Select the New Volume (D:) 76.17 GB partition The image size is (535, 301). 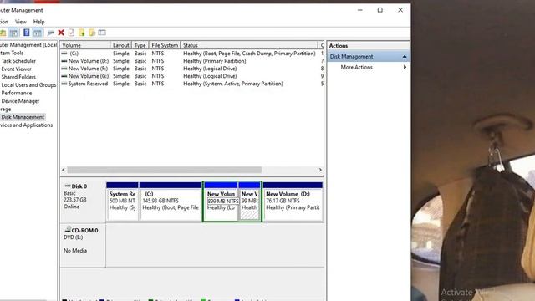(293, 202)
